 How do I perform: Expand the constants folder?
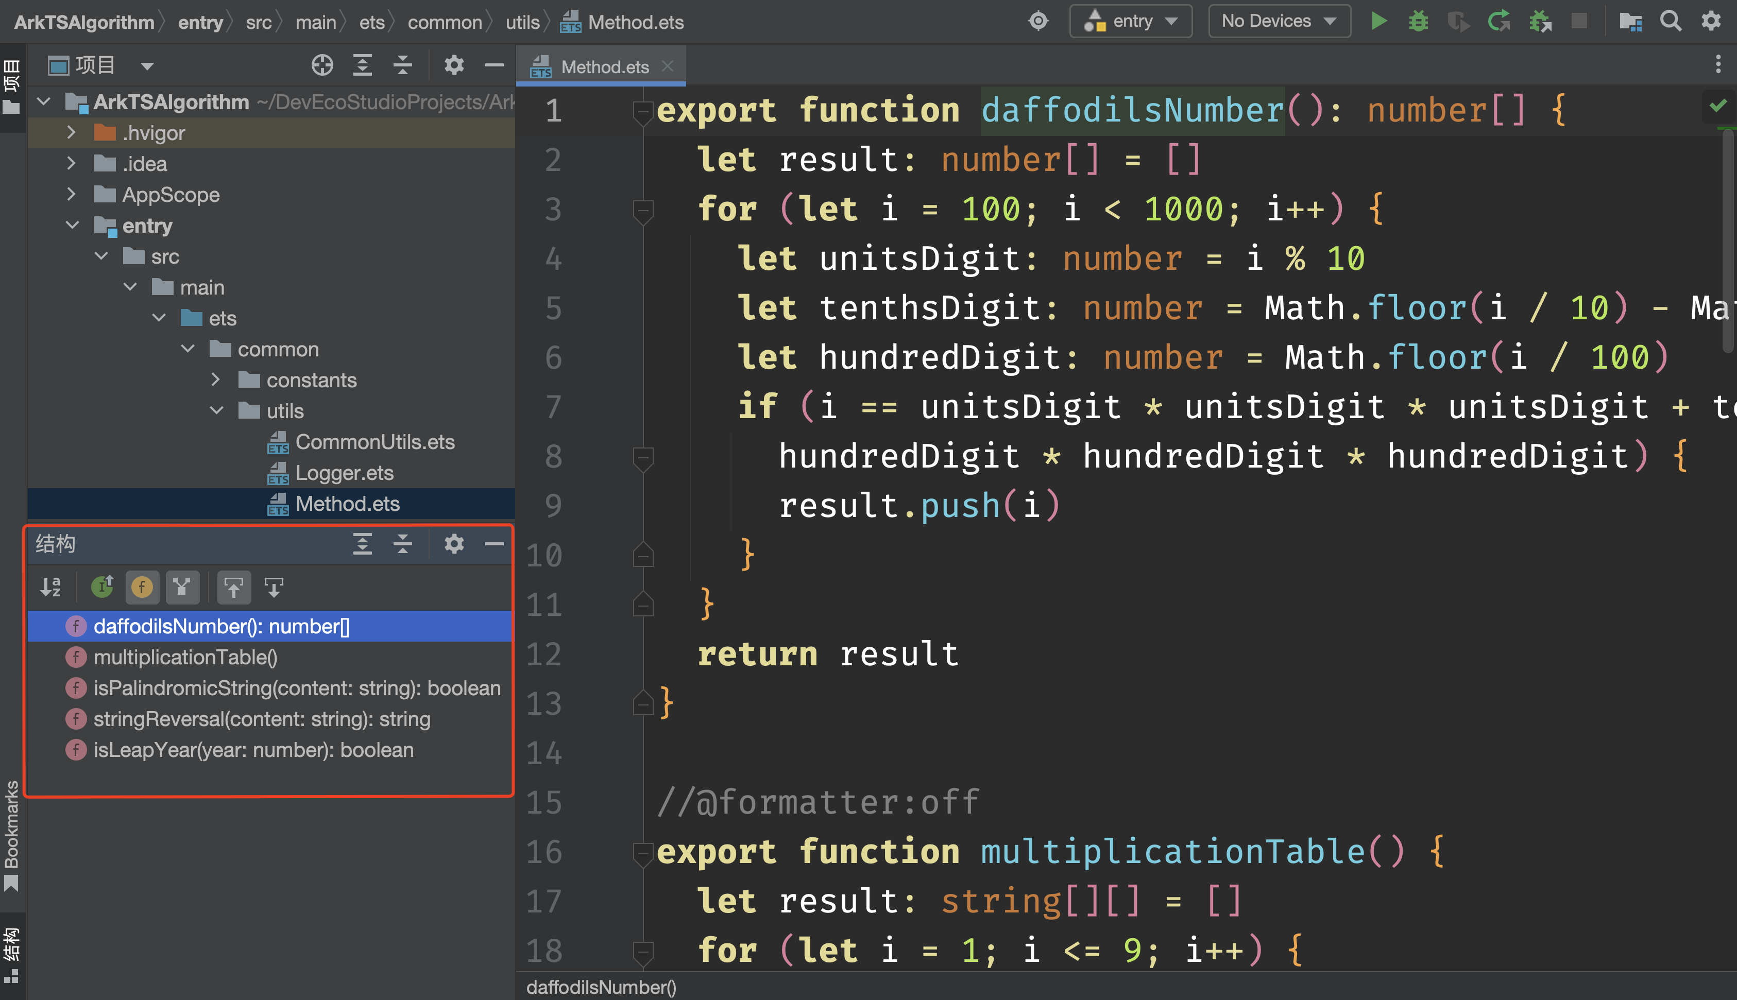click(x=216, y=380)
